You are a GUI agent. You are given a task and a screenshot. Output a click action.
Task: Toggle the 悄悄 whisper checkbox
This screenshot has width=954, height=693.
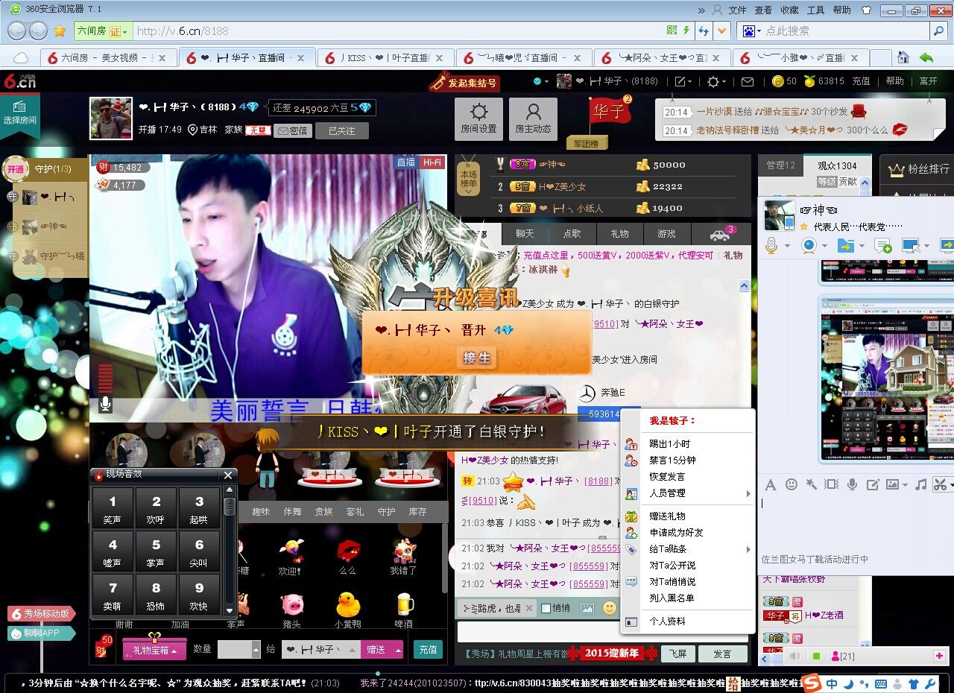(546, 608)
